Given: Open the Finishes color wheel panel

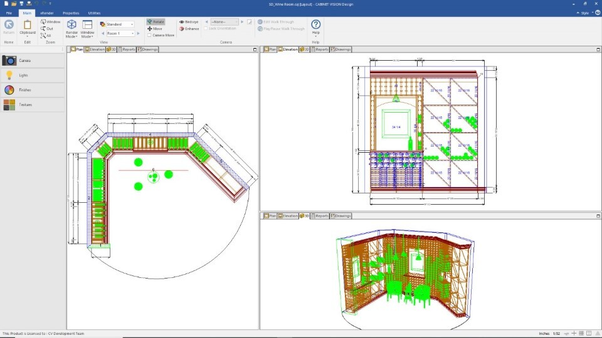Looking at the screenshot, I should click(33, 90).
